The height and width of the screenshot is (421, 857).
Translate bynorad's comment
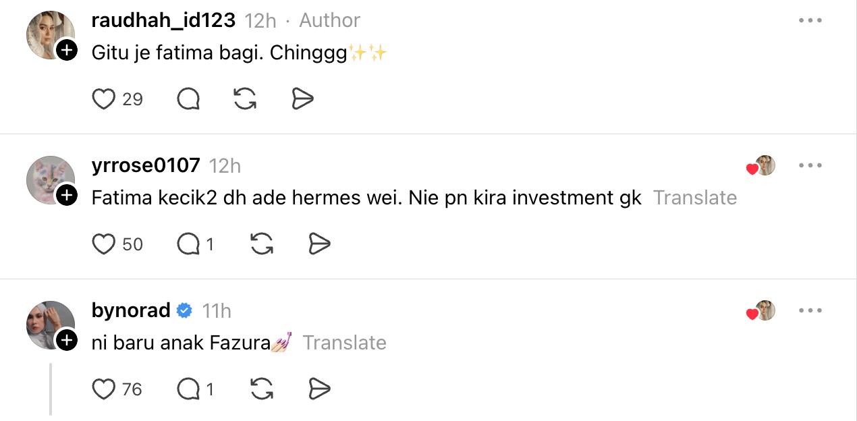(x=344, y=343)
